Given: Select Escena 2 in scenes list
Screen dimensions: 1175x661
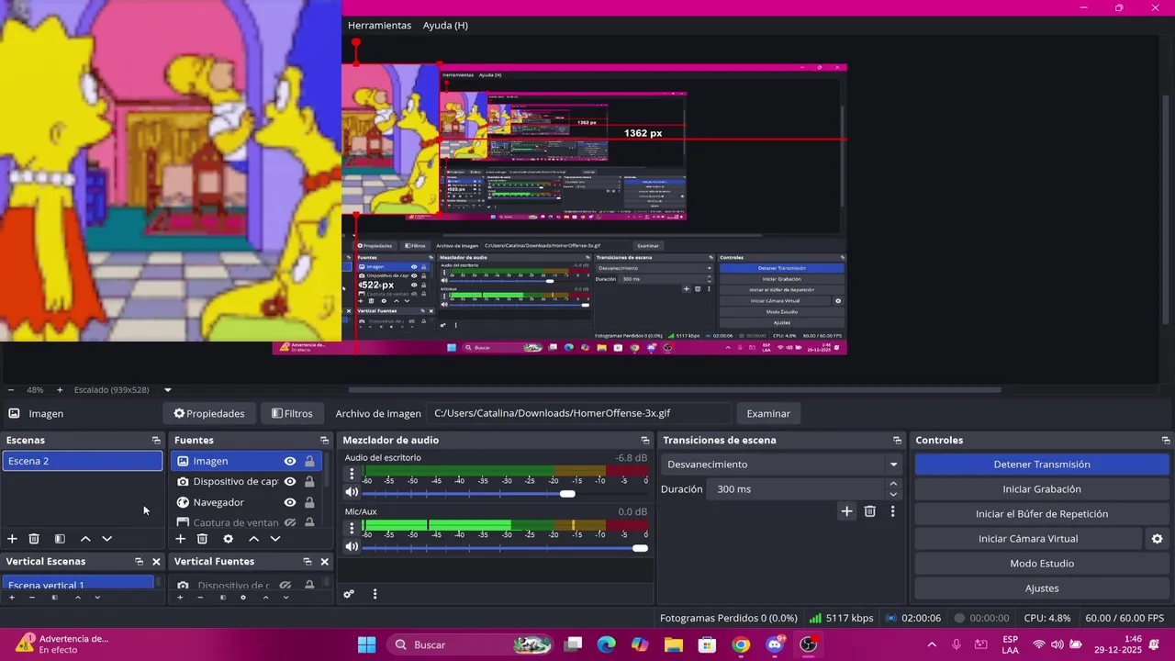Looking at the screenshot, I should click(x=83, y=461).
